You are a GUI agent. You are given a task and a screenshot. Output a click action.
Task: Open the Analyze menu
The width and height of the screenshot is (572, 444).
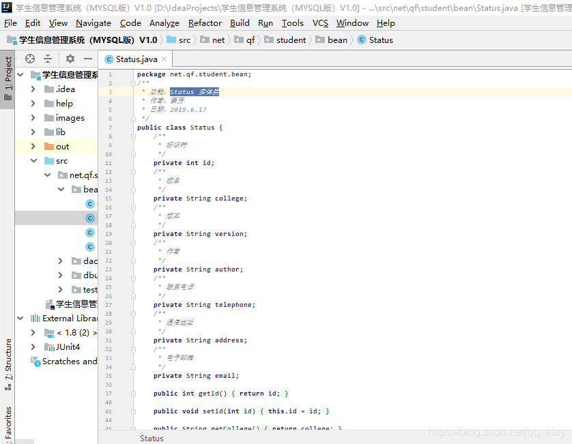(164, 23)
